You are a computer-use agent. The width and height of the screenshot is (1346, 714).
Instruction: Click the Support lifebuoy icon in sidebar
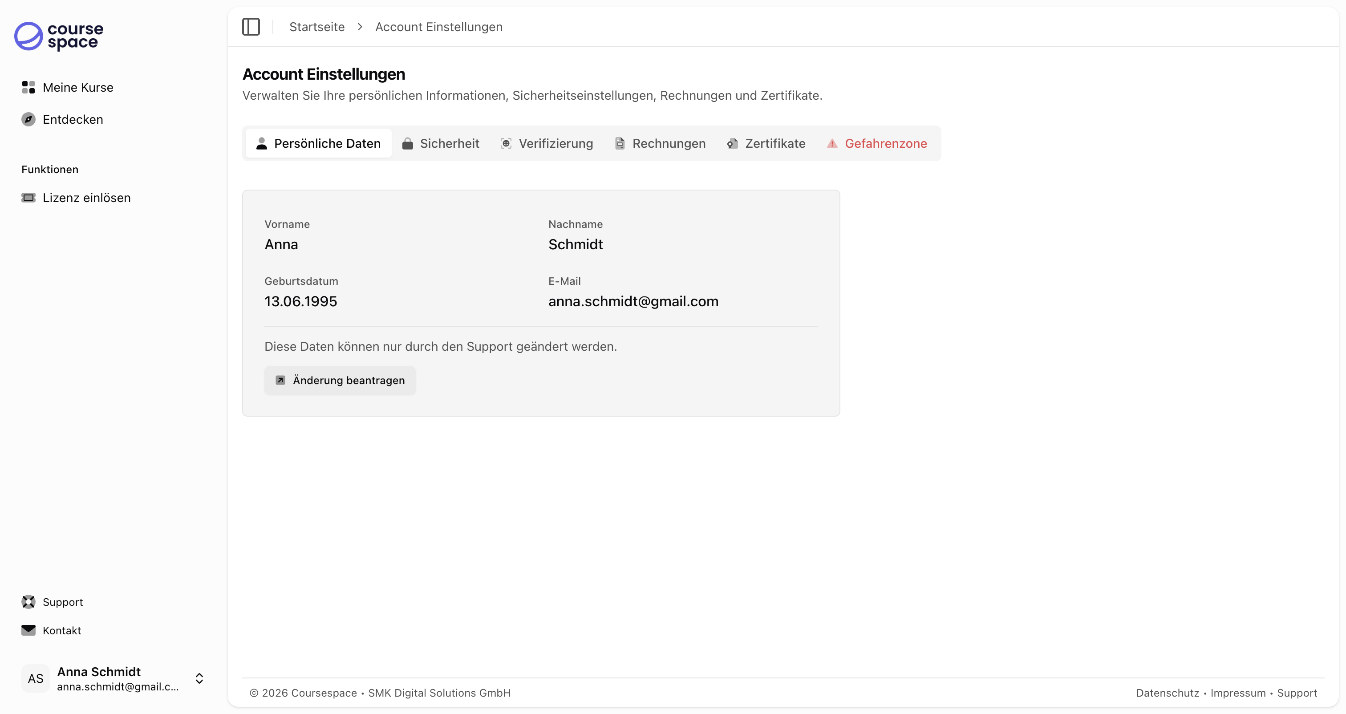28,602
